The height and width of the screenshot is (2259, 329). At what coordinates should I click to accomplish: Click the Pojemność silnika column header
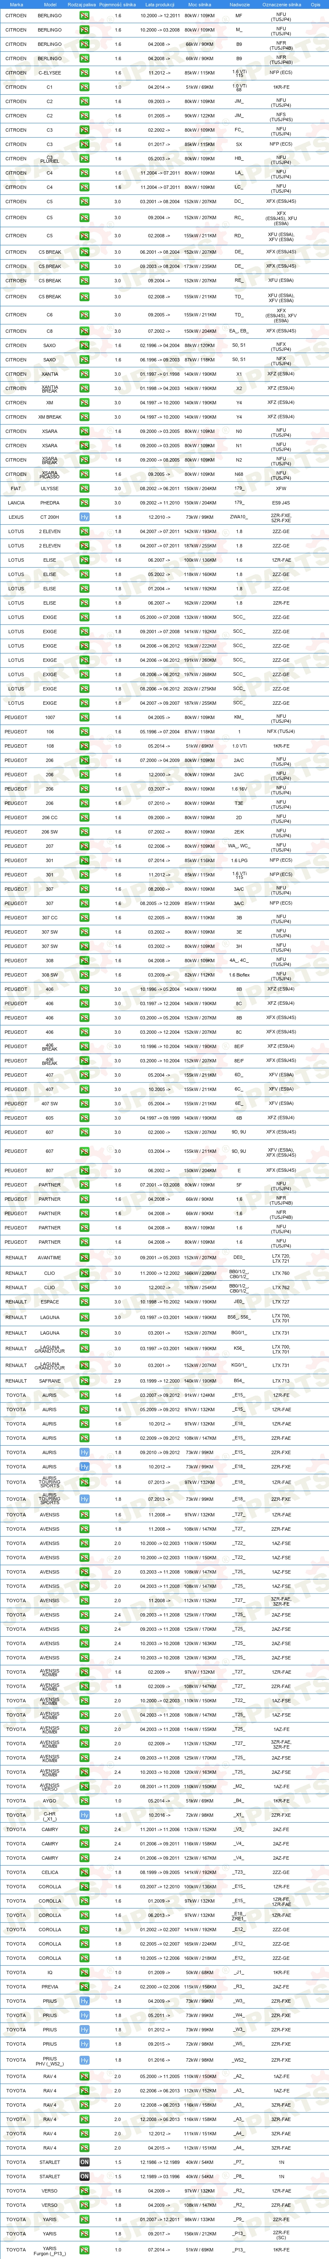click(117, 4)
